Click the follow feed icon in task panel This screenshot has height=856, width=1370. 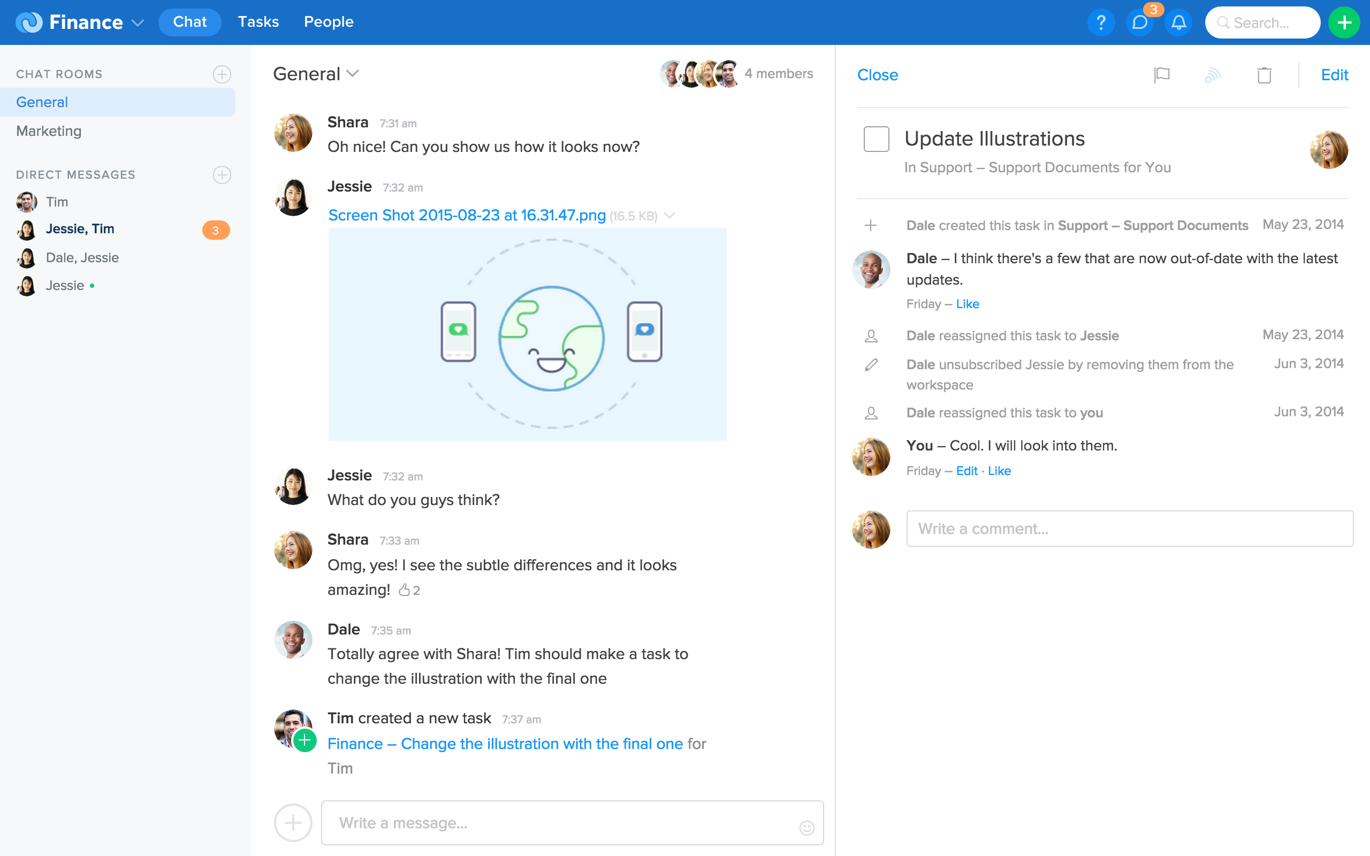point(1213,75)
